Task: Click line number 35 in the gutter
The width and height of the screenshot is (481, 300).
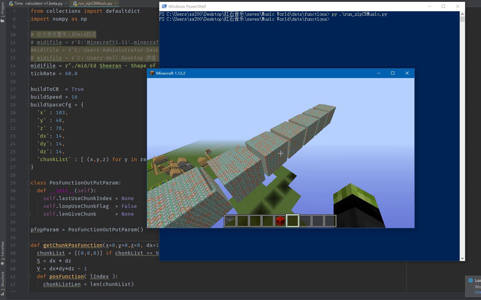Action: (x=13, y=230)
